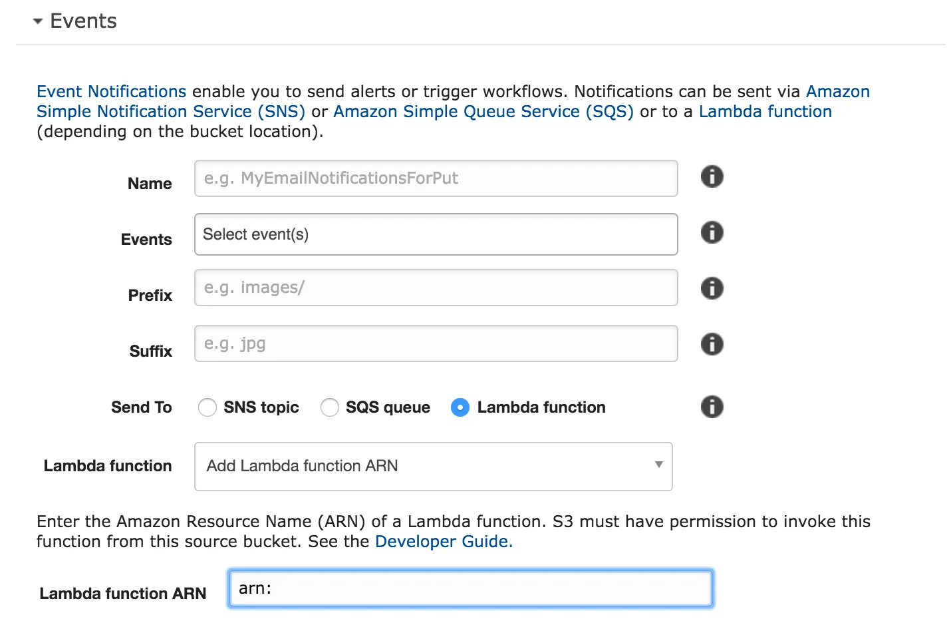Open the Developer Guide link
The image size is (951, 635).
[443, 542]
